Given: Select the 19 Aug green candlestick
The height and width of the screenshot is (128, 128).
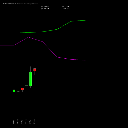Looking at the screenshot, I should [14, 91].
